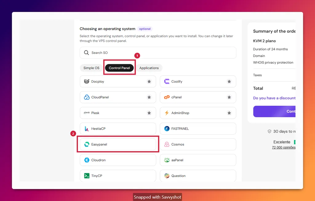The width and height of the screenshot is (315, 201).
Task: Click the AdminShop lightning icon
Action: click(167, 113)
